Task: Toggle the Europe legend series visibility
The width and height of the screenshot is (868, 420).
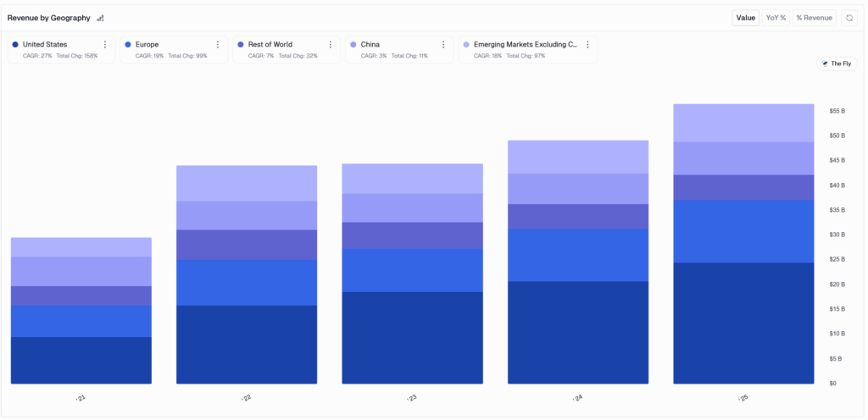Action: tap(147, 44)
